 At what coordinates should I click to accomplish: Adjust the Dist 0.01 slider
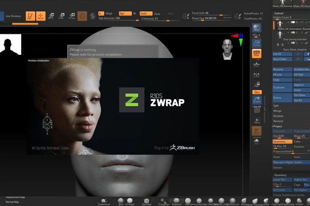click(x=282, y=136)
